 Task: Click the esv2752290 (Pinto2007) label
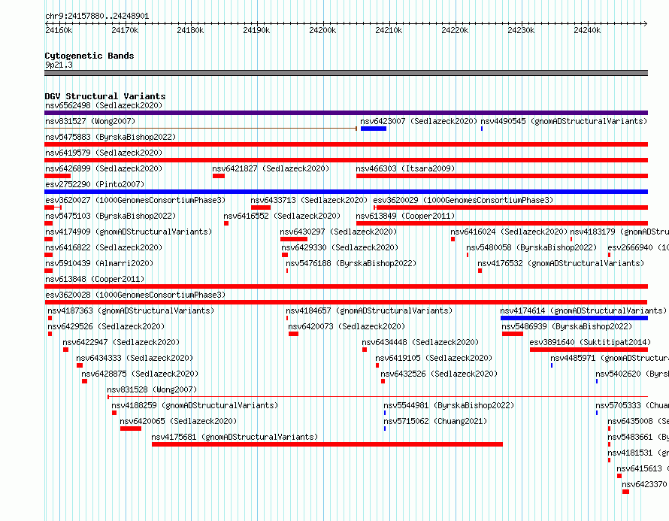click(x=95, y=184)
